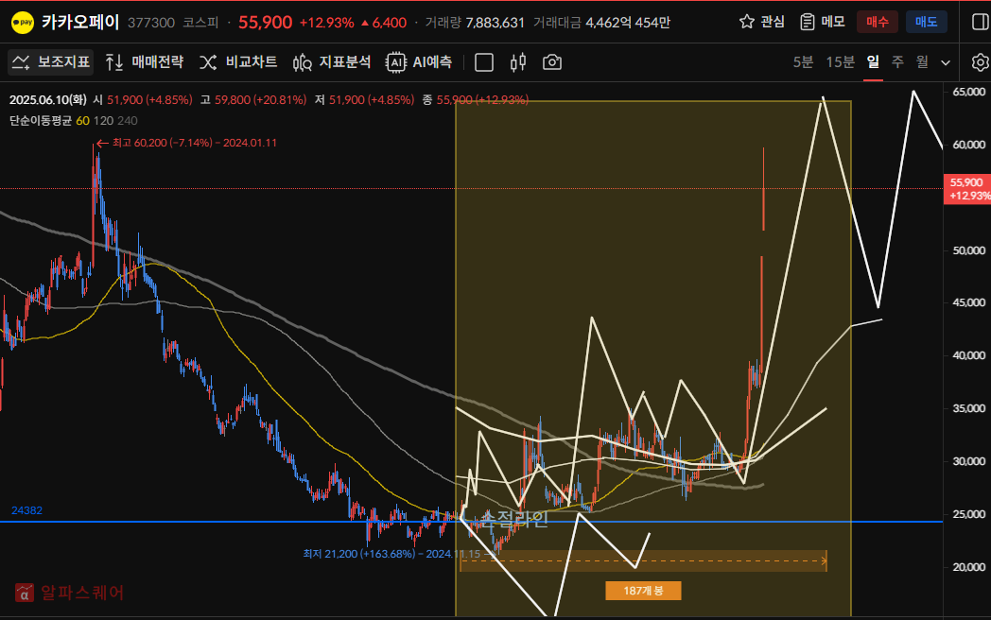Open 매매전략 trading strategy

tap(144, 62)
